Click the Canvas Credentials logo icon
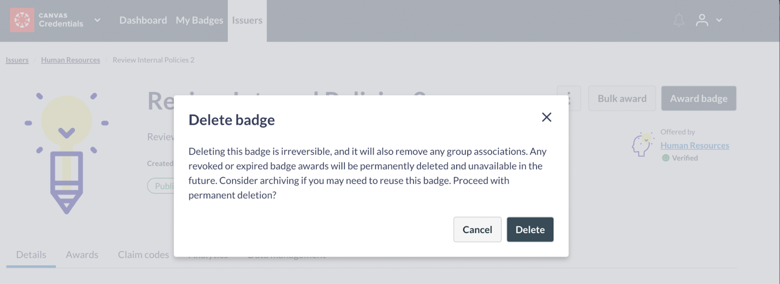The image size is (780, 284). pyautogui.click(x=22, y=20)
